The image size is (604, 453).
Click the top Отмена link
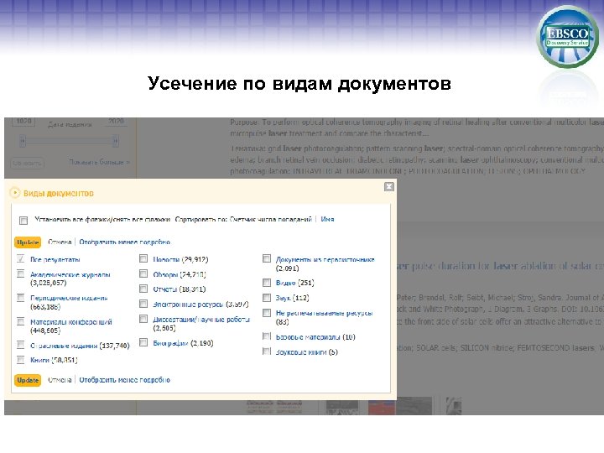click(60, 242)
